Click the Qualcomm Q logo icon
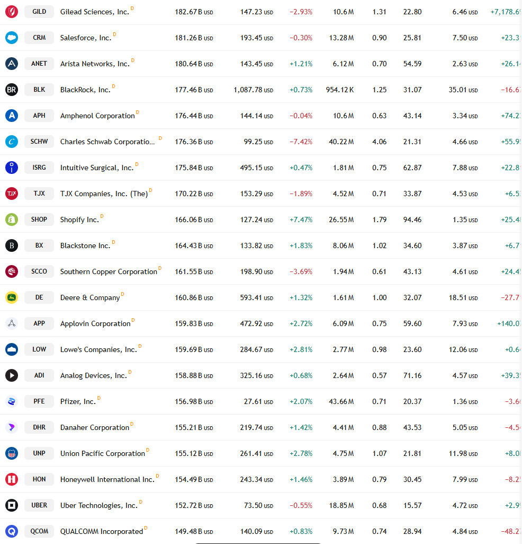The image size is (522, 544). tap(12, 531)
